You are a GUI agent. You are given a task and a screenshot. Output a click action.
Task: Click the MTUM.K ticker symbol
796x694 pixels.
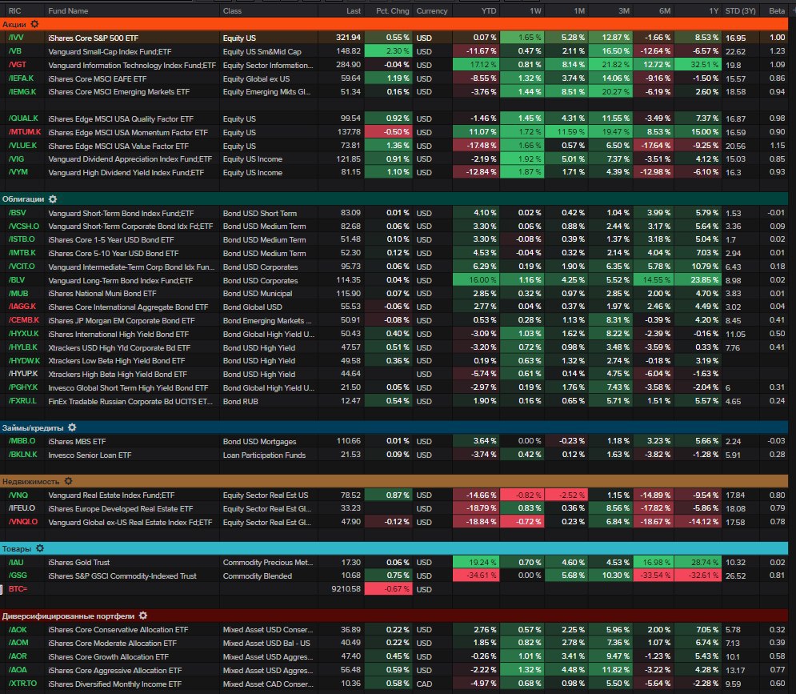click(x=24, y=132)
